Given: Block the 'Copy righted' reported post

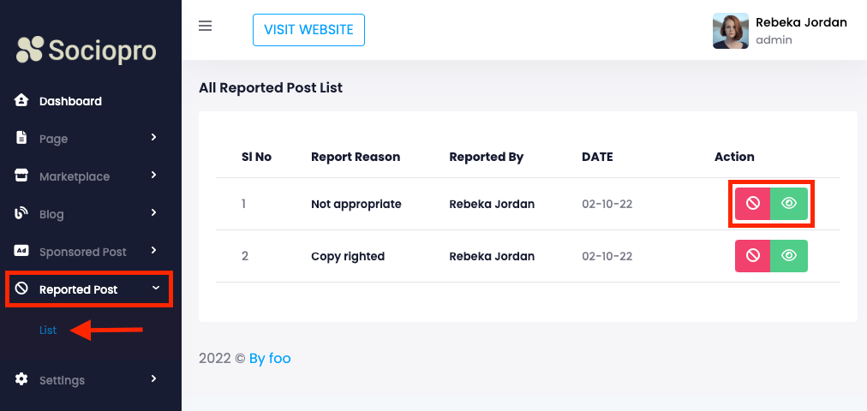Looking at the screenshot, I should coord(753,255).
